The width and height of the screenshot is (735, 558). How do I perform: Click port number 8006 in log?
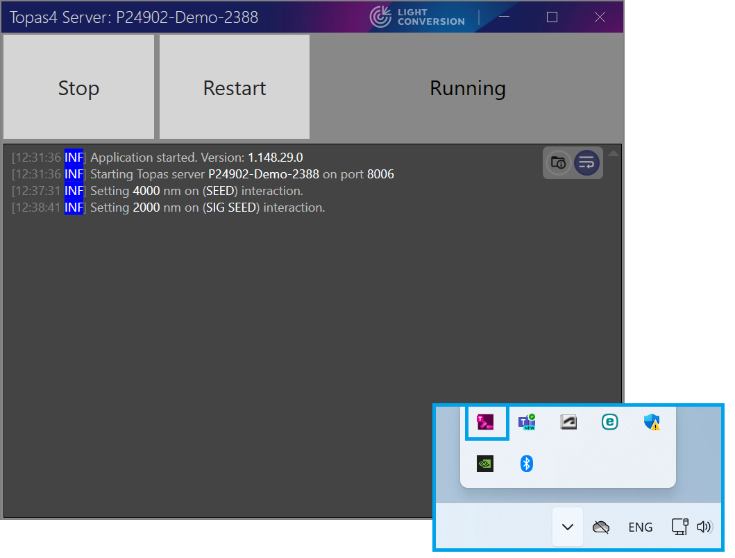(380, 174)
